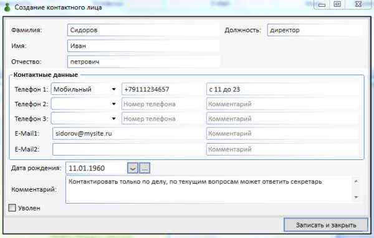Image resolution: width=374 pixels, height=238 pixels.
Task: Click the ellipsis button next to birth date
Action: pyautogui.click(x=145, y=168)
